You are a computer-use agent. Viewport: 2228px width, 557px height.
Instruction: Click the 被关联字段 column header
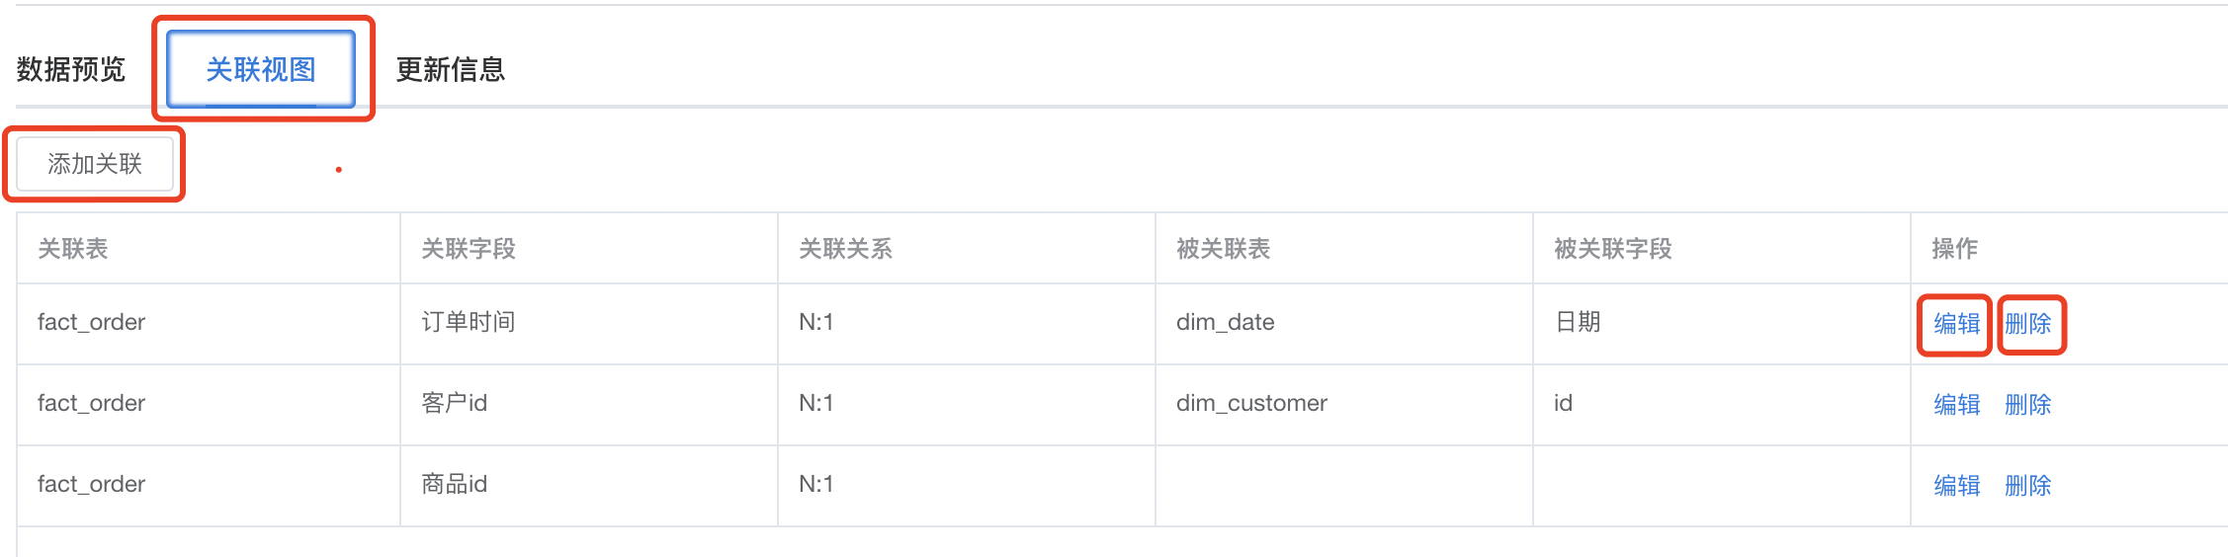click(1721, 248)
